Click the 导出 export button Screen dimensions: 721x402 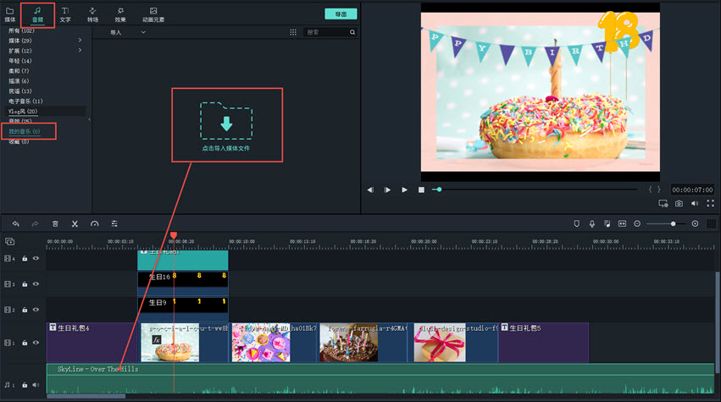click(341, 14)
